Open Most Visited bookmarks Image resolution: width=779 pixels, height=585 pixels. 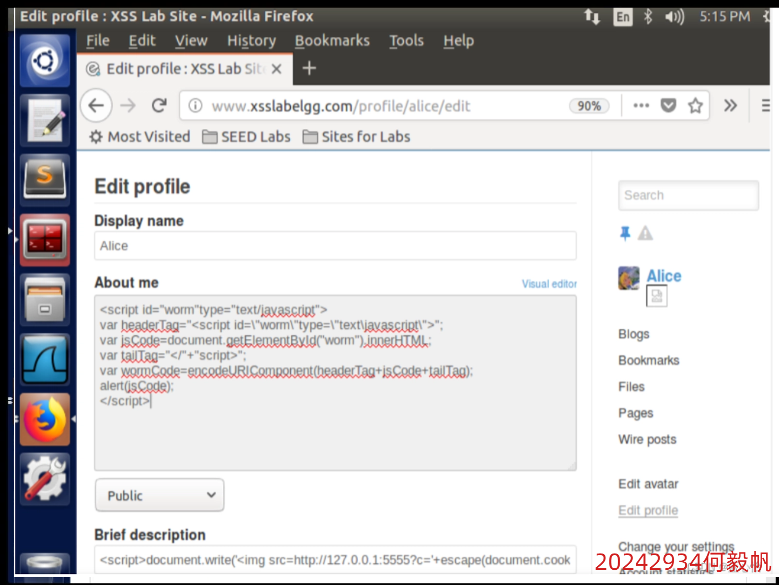(x=140, y=136)
